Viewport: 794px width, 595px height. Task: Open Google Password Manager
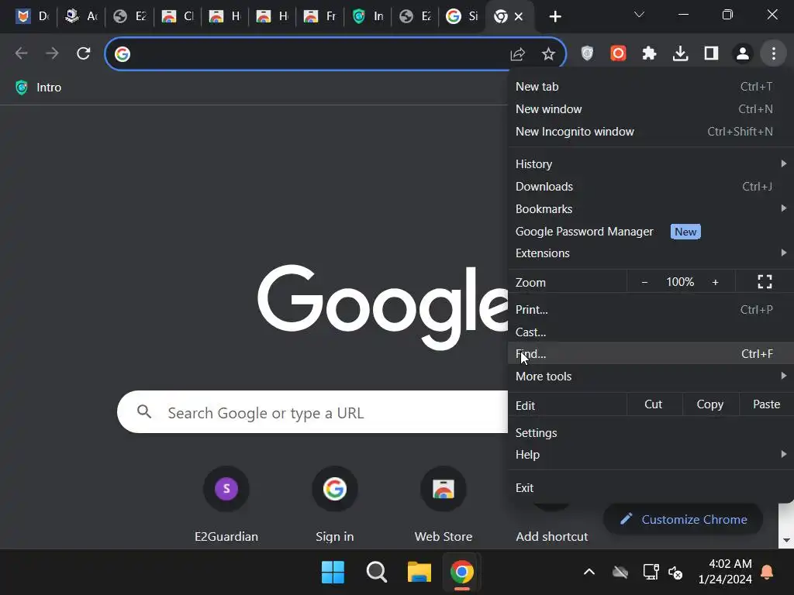click(x=651, y=231)
